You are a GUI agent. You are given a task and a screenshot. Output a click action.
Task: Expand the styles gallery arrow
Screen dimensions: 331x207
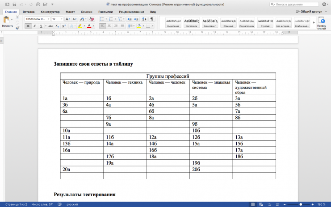point(313,22)
